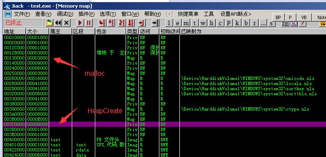The height and width of the screenshot is (157, 326).
Task: Click the black arrow Go to address icon
Action: tap(155, 23)
